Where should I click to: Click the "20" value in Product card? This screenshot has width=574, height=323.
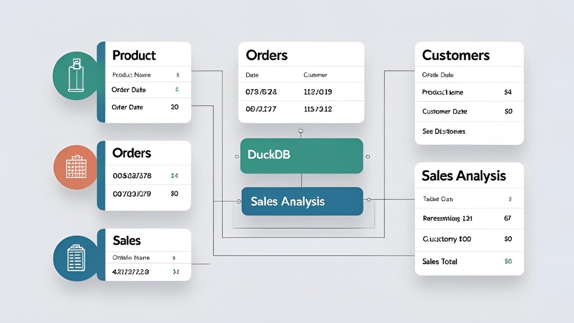(x=175, y=107)
